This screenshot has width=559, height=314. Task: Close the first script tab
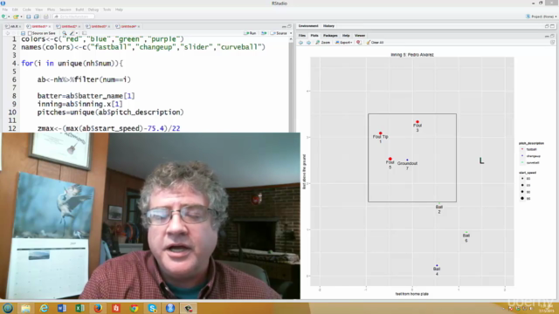pyautogui.click(x=20, y=26)
